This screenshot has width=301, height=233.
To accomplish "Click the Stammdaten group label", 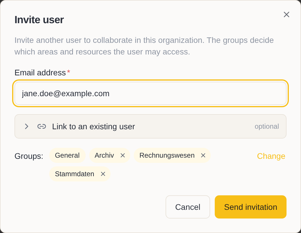I will point(74,174).
